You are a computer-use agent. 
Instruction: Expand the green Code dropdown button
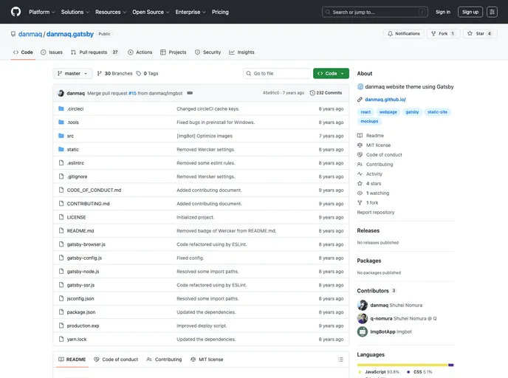coord(331,74)
